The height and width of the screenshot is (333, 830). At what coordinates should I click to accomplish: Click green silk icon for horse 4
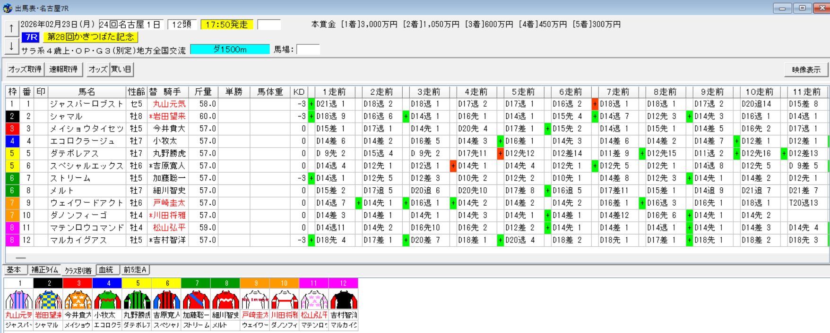(x=108, y=300)
